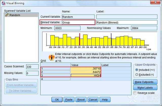The width and height of the screenshot is (162, 106).
Task: Cancel the Visual Binning dialog
Action: [x=93, y=100]
